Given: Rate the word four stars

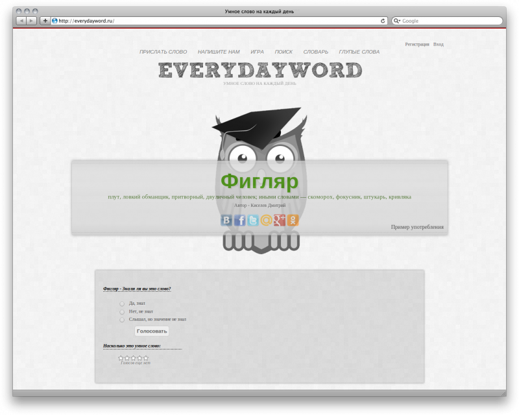Looking at the screenshot, I should coord(139,358).
